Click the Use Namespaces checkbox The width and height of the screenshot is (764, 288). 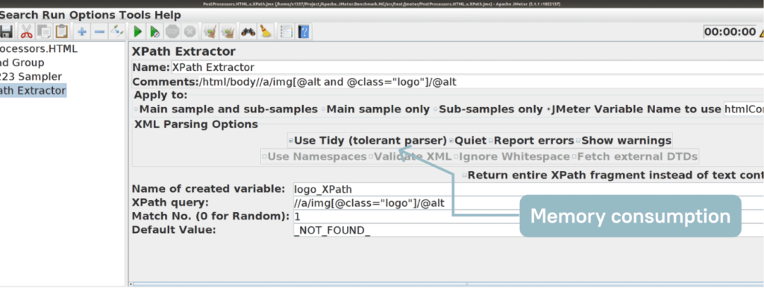pyautogui.click(x=265, y=157)
